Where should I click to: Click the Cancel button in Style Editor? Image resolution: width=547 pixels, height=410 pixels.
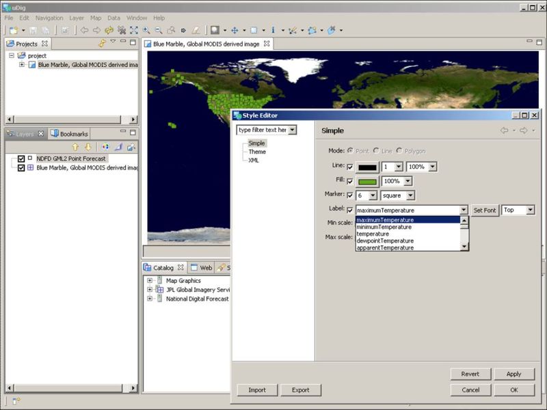point(470,389)
